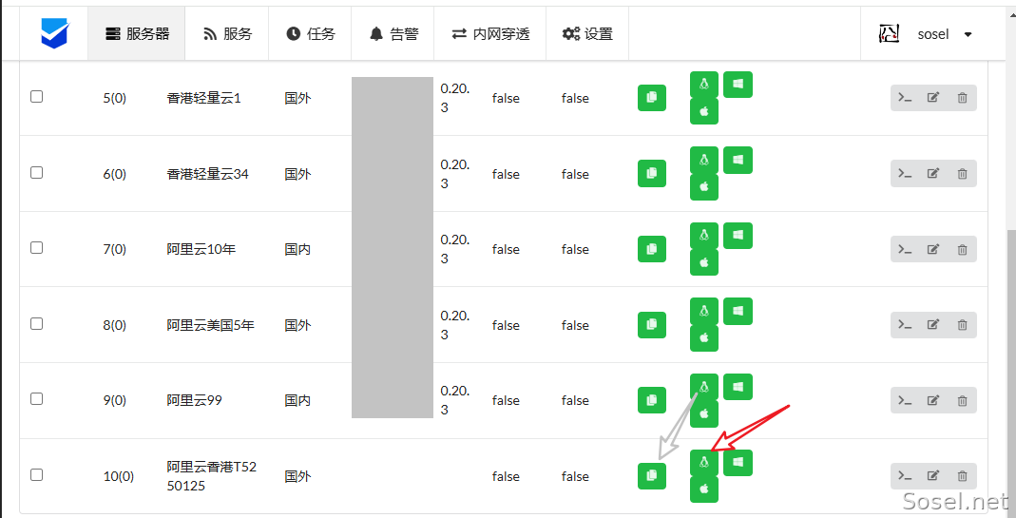Open the 设置 settings menu
Image resolution: width=1016 pixels, height=518 pixels.
pos(587,34)
